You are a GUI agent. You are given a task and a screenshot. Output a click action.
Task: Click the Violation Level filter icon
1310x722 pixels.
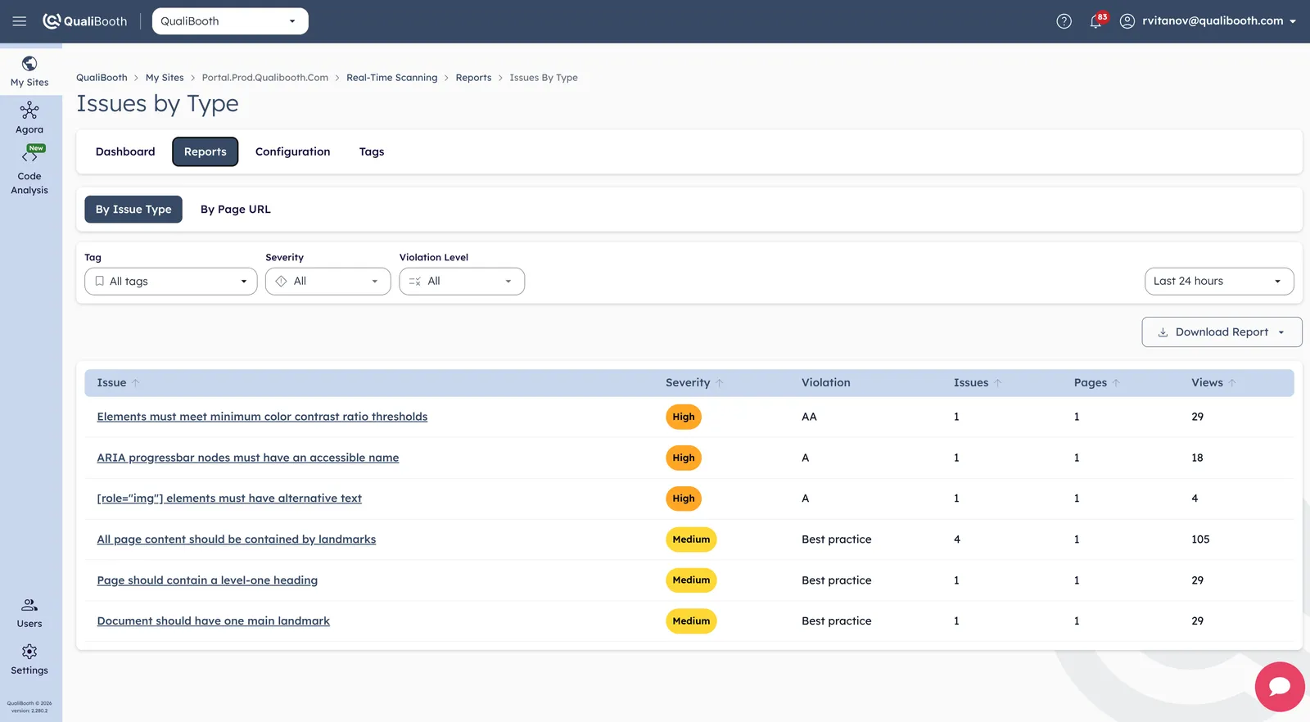coord(415,282)
